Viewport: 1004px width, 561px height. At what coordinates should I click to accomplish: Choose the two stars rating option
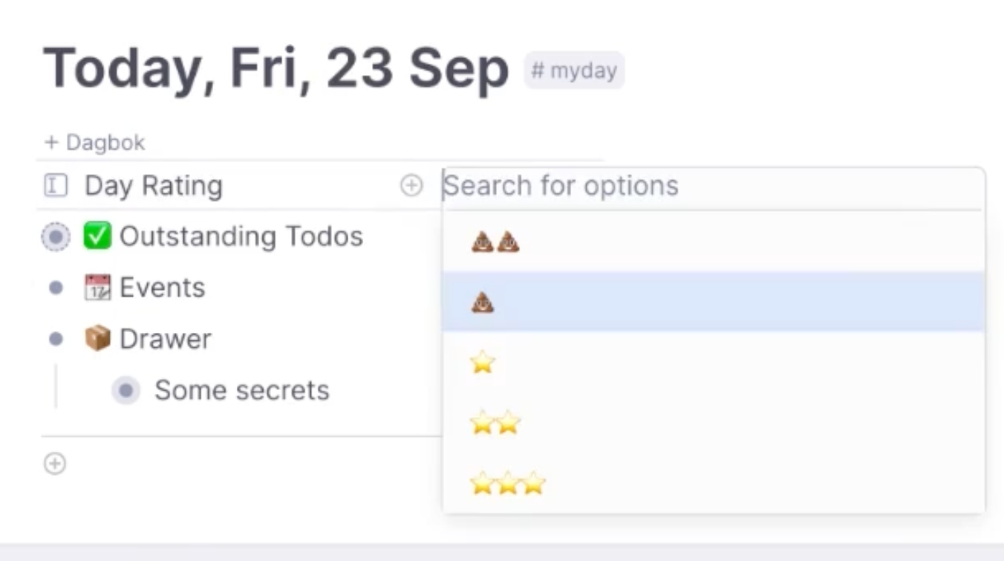pyautogui.click(x=714, y=424)
